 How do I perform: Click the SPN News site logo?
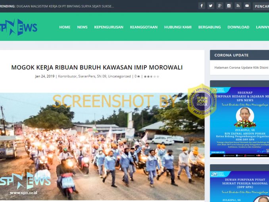point(18,27)
